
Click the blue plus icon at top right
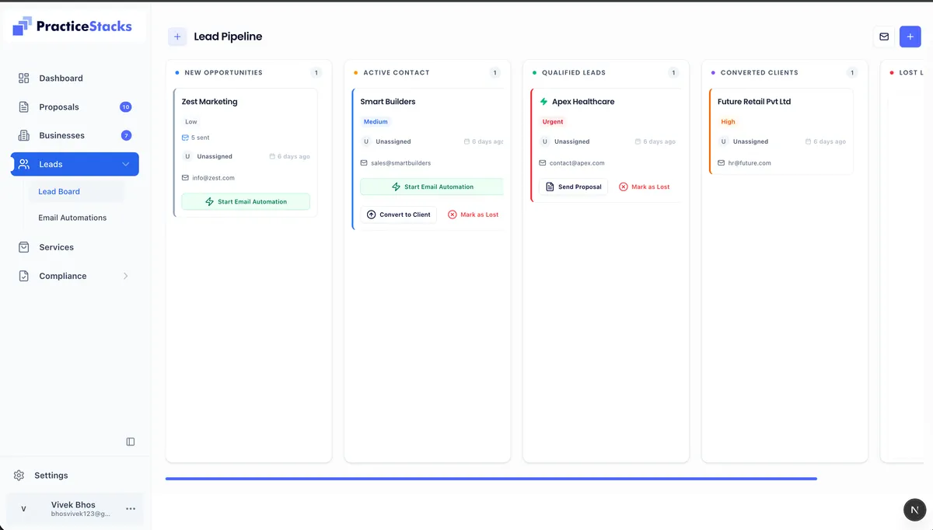point(910,36)
